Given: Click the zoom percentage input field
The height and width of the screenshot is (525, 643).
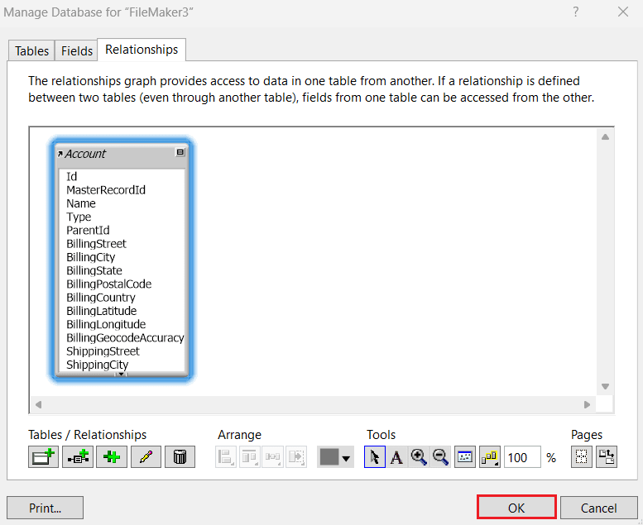Looking at the screenshot, I should (521, 457).
